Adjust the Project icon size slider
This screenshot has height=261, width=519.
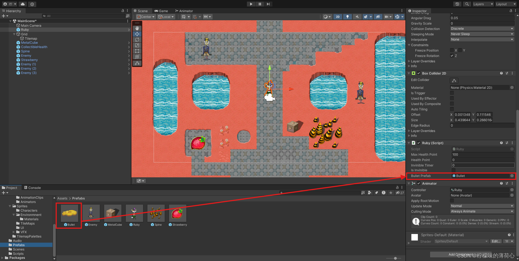click(395, 258)
